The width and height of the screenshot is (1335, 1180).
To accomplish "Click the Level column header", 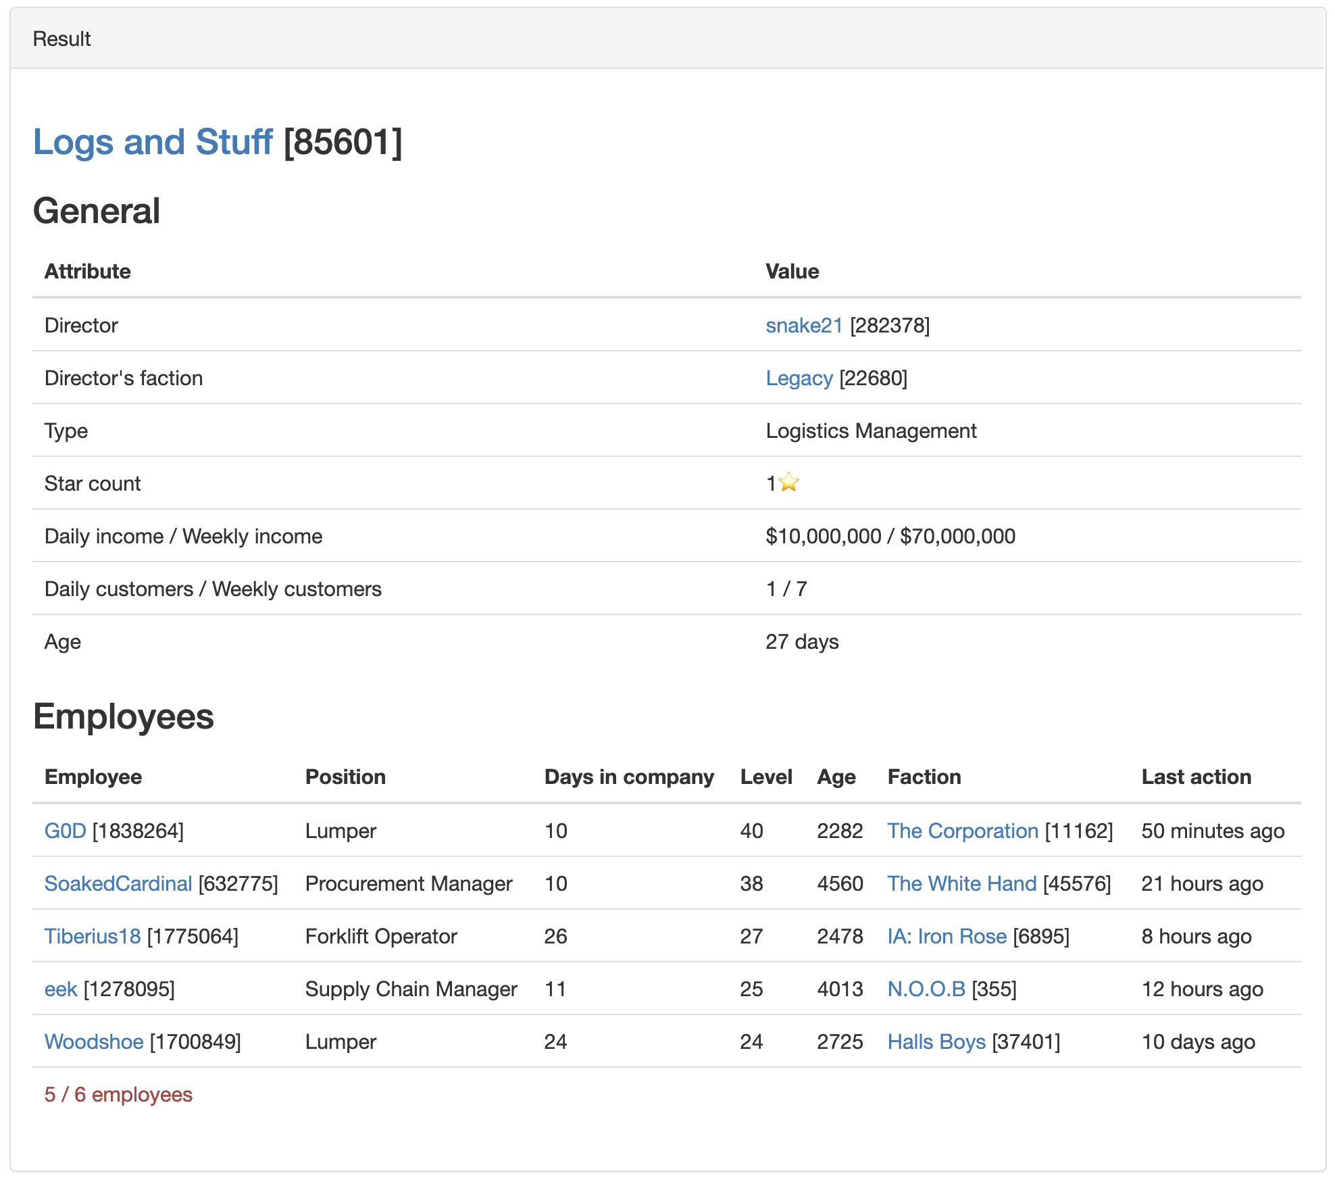I will coord(765,777).
